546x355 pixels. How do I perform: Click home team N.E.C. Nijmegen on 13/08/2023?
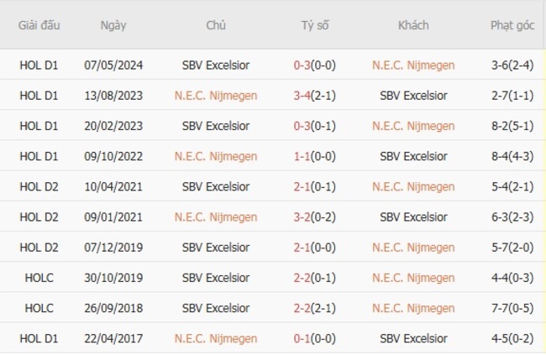pyautogui.click(x=216, y=96)
